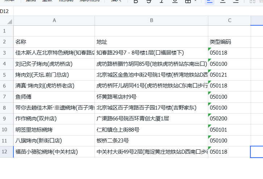Image resolution: width=263 pixels, height=179 pixels.
Task: Select code 050101 in row 10
Action: click(229, 130)
